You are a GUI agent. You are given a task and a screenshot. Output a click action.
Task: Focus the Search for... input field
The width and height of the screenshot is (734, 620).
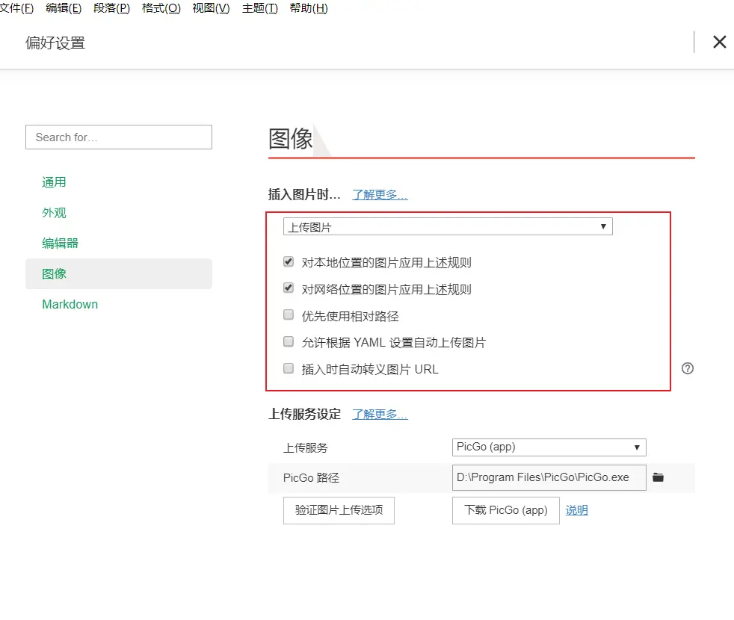(118, 137)
